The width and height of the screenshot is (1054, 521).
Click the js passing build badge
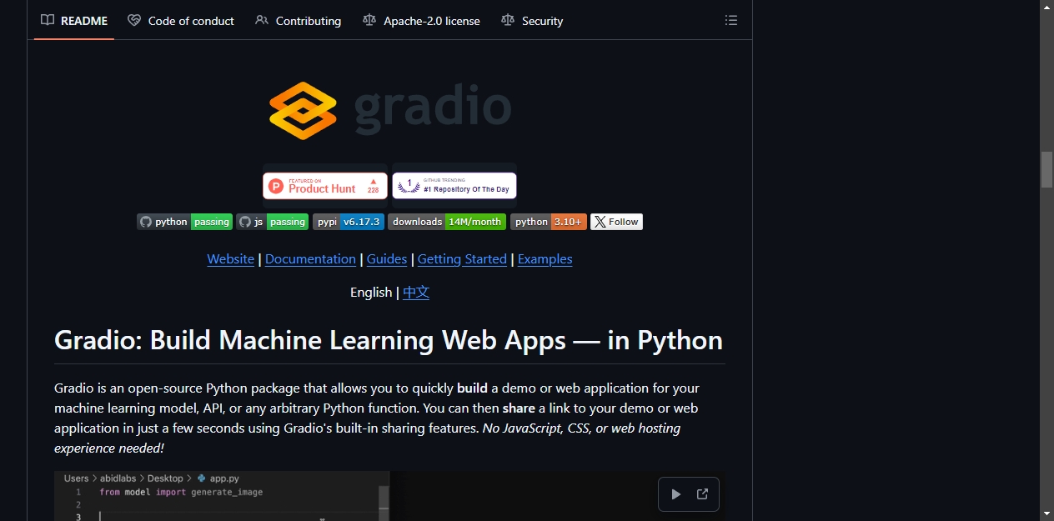(x=273, y=222)
